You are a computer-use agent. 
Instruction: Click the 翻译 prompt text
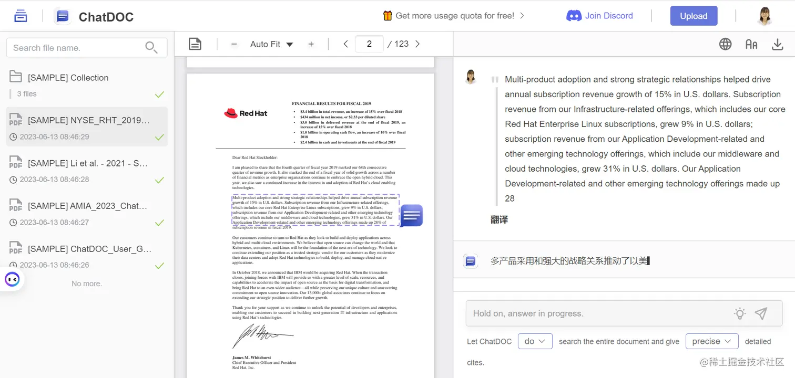[x=499, y=219]
